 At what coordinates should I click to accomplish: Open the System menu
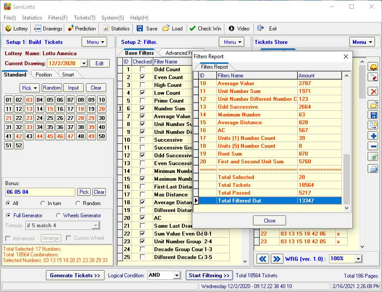[x=112, y=17]
